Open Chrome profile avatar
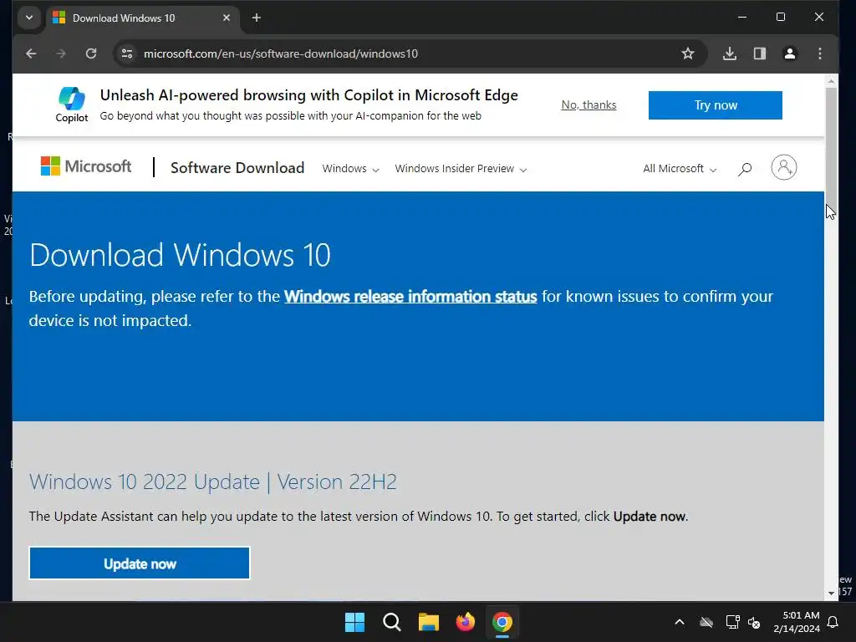The image size is (856, 642). pos(789,53)
